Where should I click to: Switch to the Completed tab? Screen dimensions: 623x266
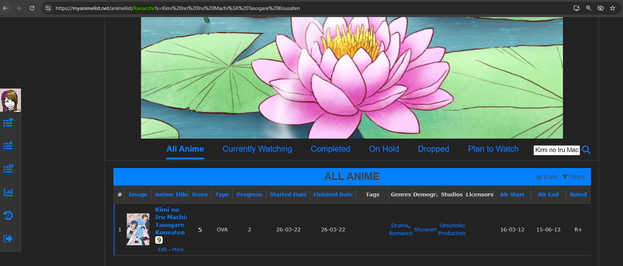330,149
